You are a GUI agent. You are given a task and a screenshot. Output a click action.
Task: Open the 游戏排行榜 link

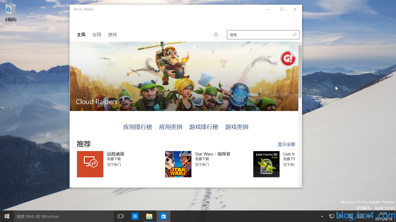click(204, 127)
